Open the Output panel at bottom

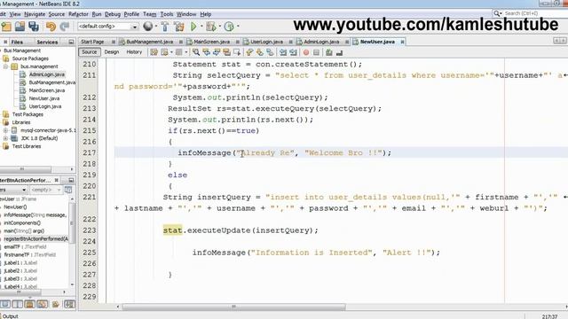pyautogui.click(x=10, y=316)
